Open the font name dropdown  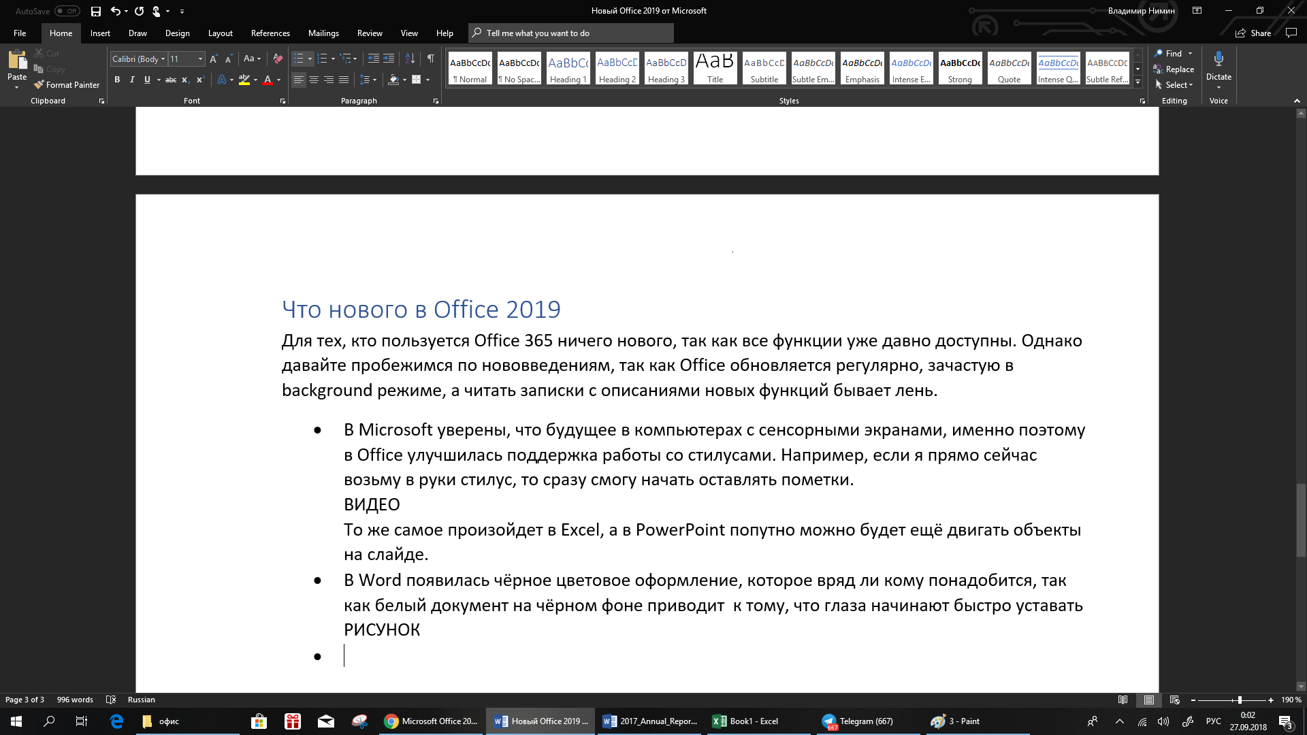[x=163, y=59]
